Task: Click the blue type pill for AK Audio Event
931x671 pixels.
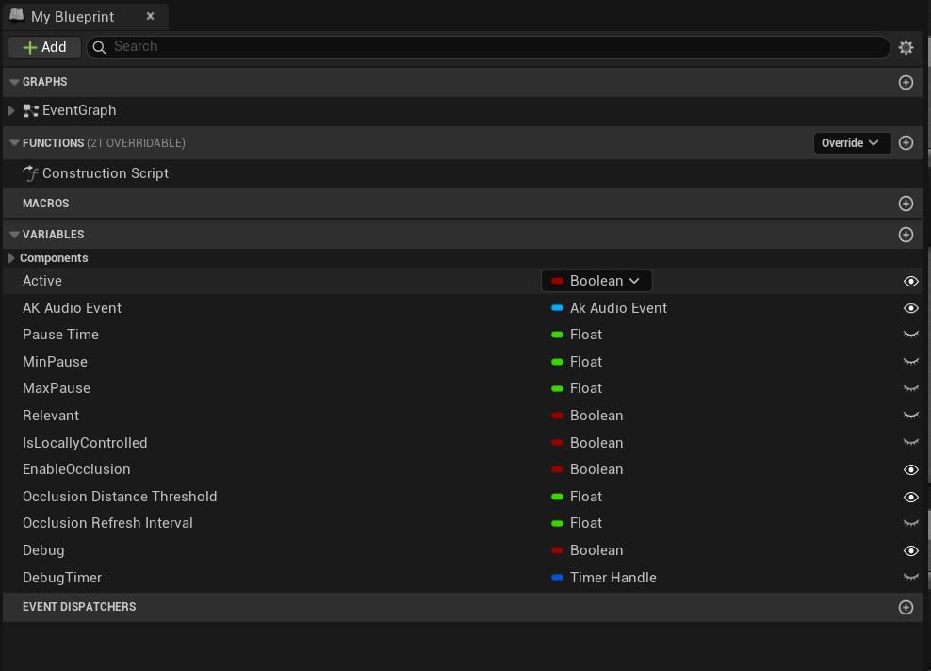Action: pos(557,308)
